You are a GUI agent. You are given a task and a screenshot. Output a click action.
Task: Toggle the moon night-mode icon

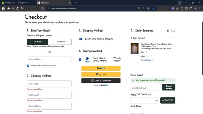pyautogui.click(x=154, y=8)
